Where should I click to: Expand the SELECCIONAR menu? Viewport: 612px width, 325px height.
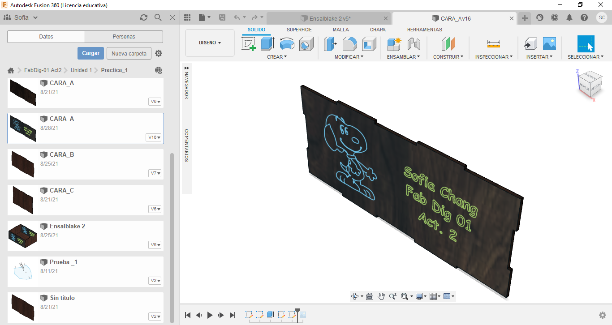[586, 57]
